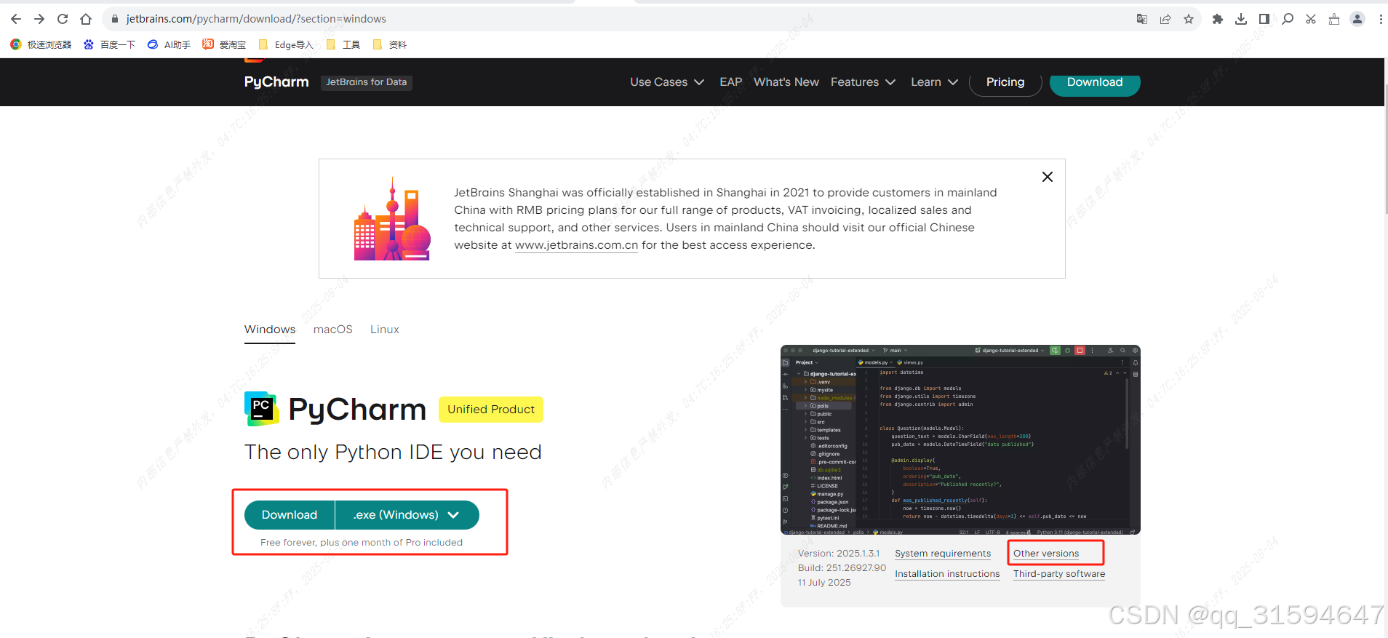The image size is (1388, 638).
Task: Open the user profile avatar
Action: [1357, 19]
